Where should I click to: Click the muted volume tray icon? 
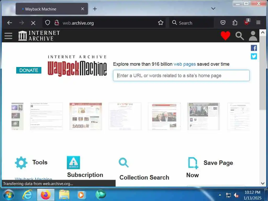tap(236, 195)
